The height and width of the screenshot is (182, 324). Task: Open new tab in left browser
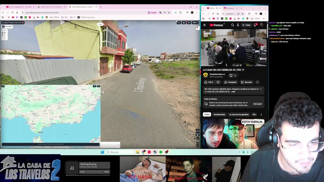coord(101,7)
